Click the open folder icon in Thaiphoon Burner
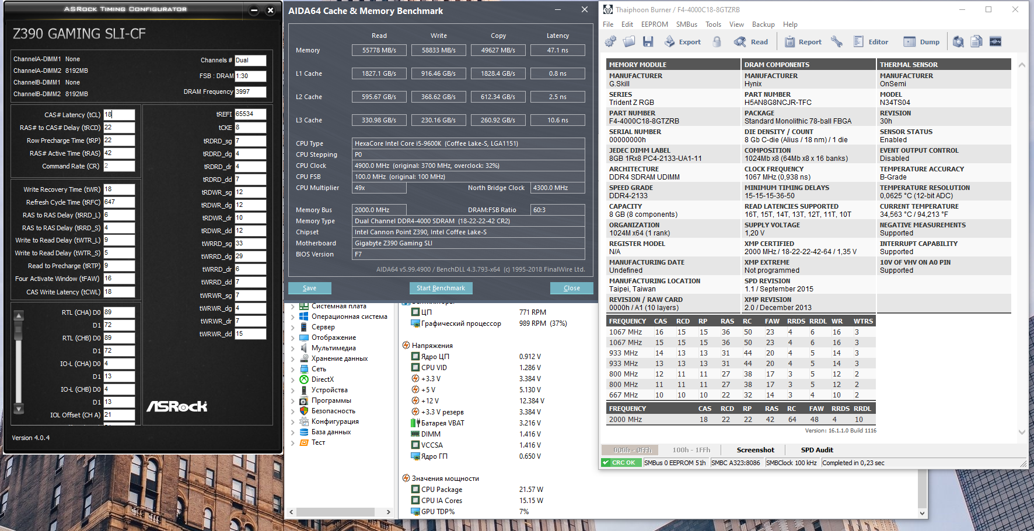The height and width of the screenshot is (531, 1034). 629,41
